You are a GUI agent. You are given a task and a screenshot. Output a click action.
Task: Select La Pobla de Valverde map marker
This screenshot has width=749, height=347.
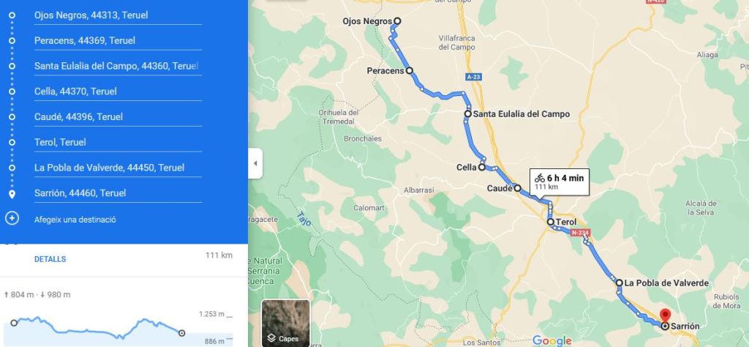pos(619,283)
